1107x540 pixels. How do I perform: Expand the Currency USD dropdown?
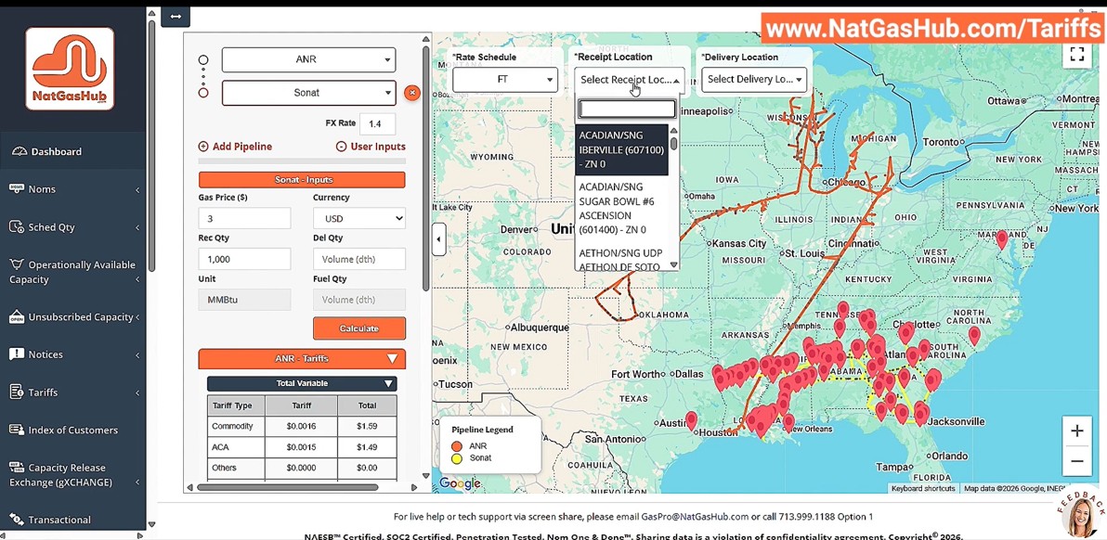[x=358, y=219]
